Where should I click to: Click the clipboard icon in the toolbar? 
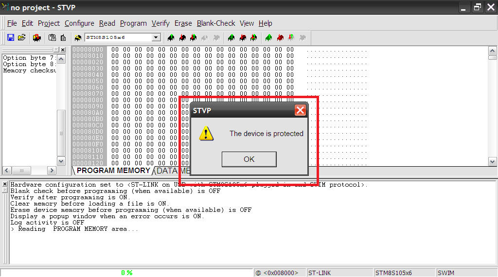pyautogui.click(x=52, y=38)
